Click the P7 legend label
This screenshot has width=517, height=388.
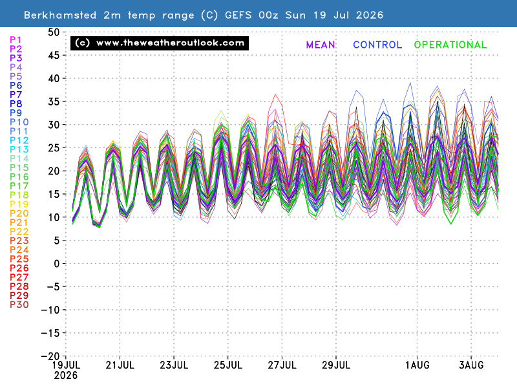pyautogui.click(x=16, y=94)
